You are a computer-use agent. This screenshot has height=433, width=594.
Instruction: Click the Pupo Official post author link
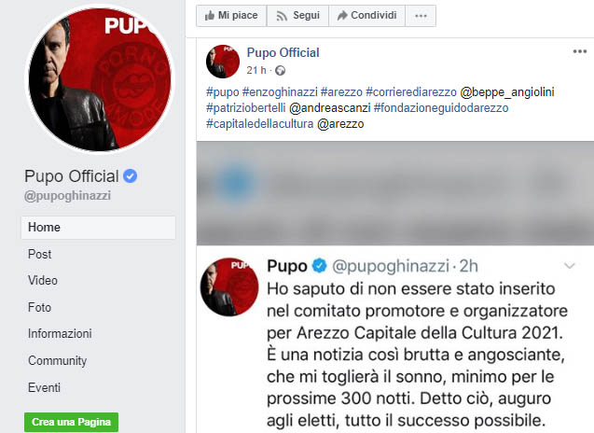tap(283, 52)
